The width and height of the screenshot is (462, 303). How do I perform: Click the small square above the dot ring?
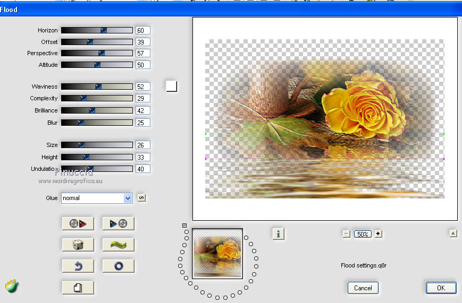pos(184,226)
